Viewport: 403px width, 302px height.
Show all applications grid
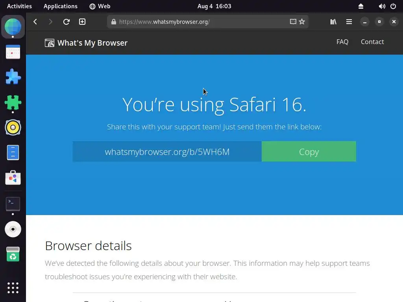13,287
